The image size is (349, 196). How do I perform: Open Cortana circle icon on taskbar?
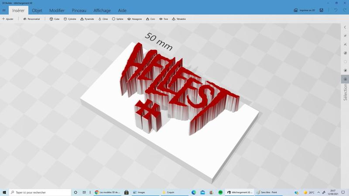tap(75, 192)
